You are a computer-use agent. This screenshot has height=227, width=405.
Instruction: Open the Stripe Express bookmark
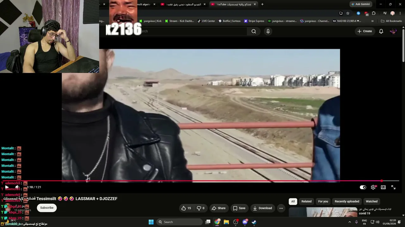pyautogui.click(x=254, y=21)
